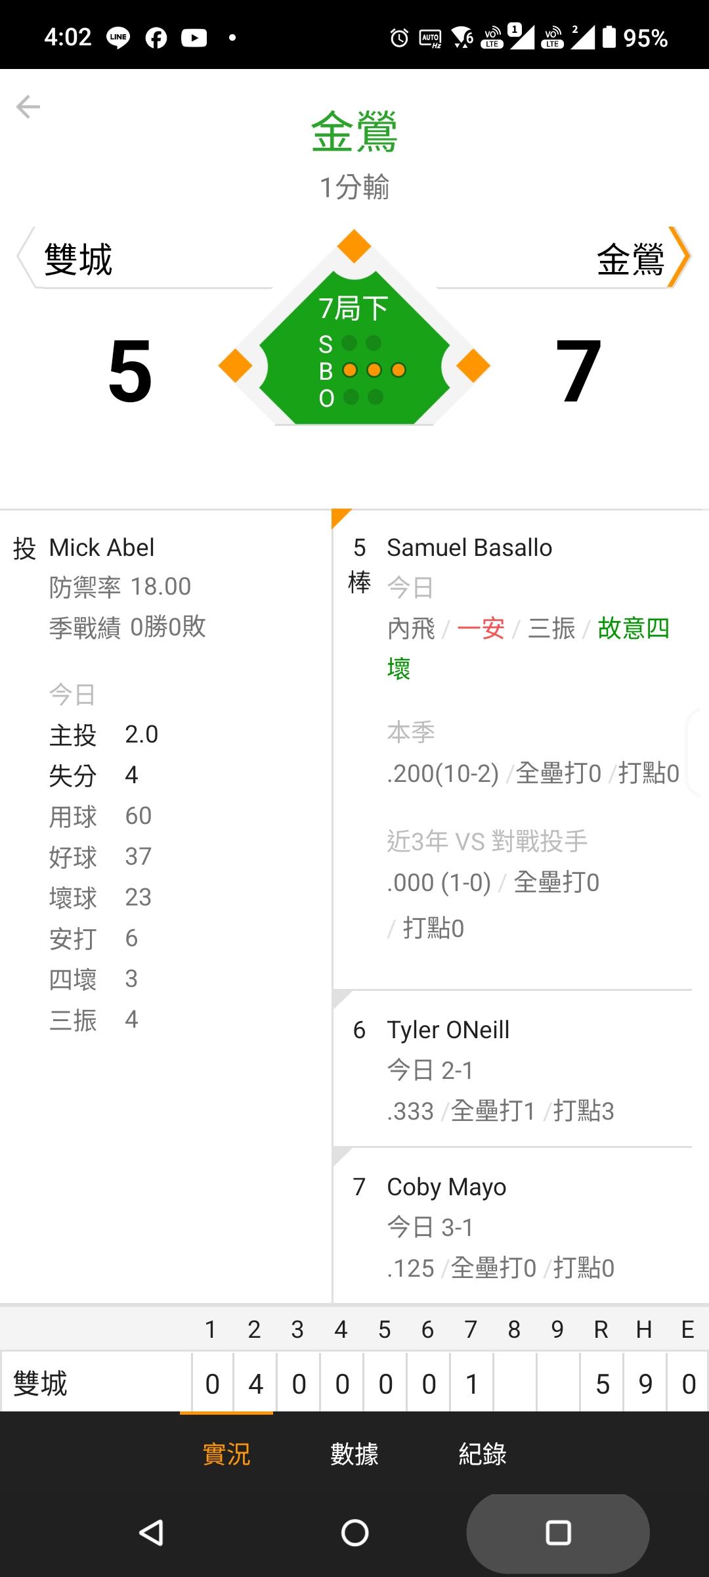Screen dimensions: 709x1577
Task: Tap the 雙城 row in the line score
Action: tap(41, 1383)
